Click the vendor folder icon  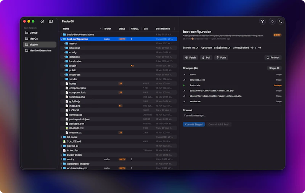(67, 79)
